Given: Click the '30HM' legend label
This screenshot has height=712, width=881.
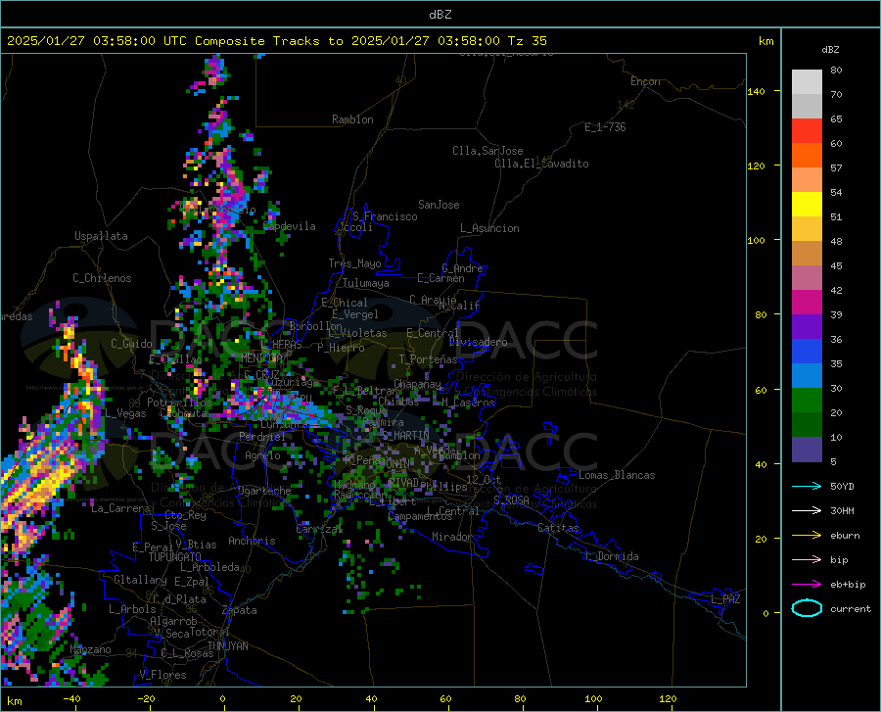Looking at the screenshot, I should click(842, 510).
